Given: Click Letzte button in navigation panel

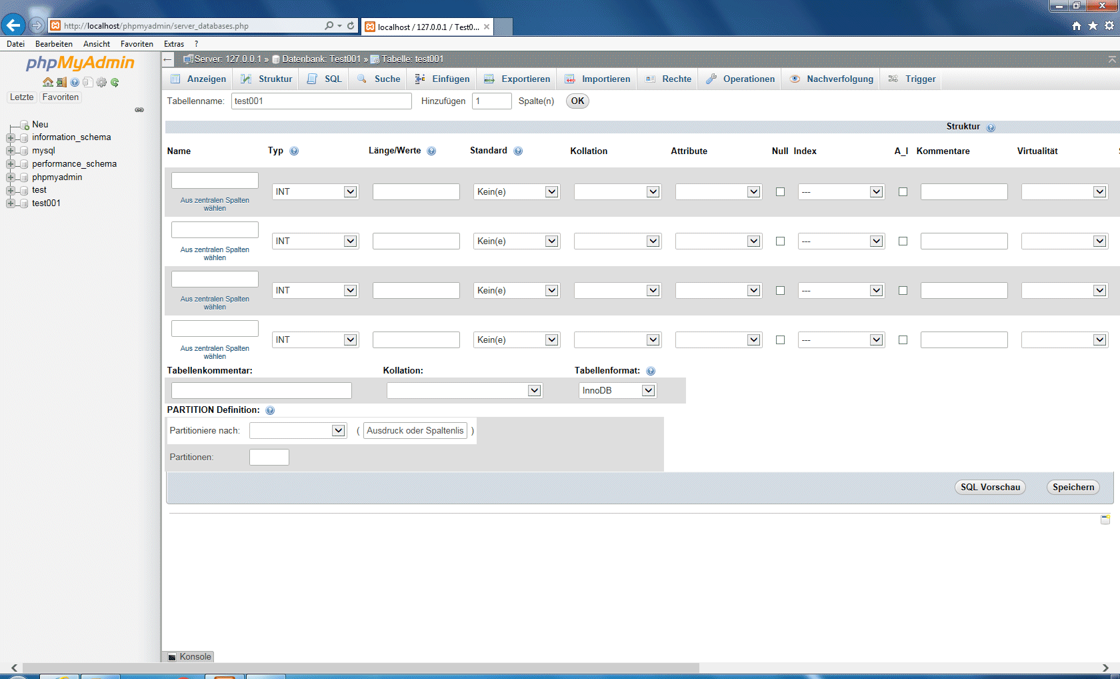Looking at the screenshot, I should [x=21, y=97].
